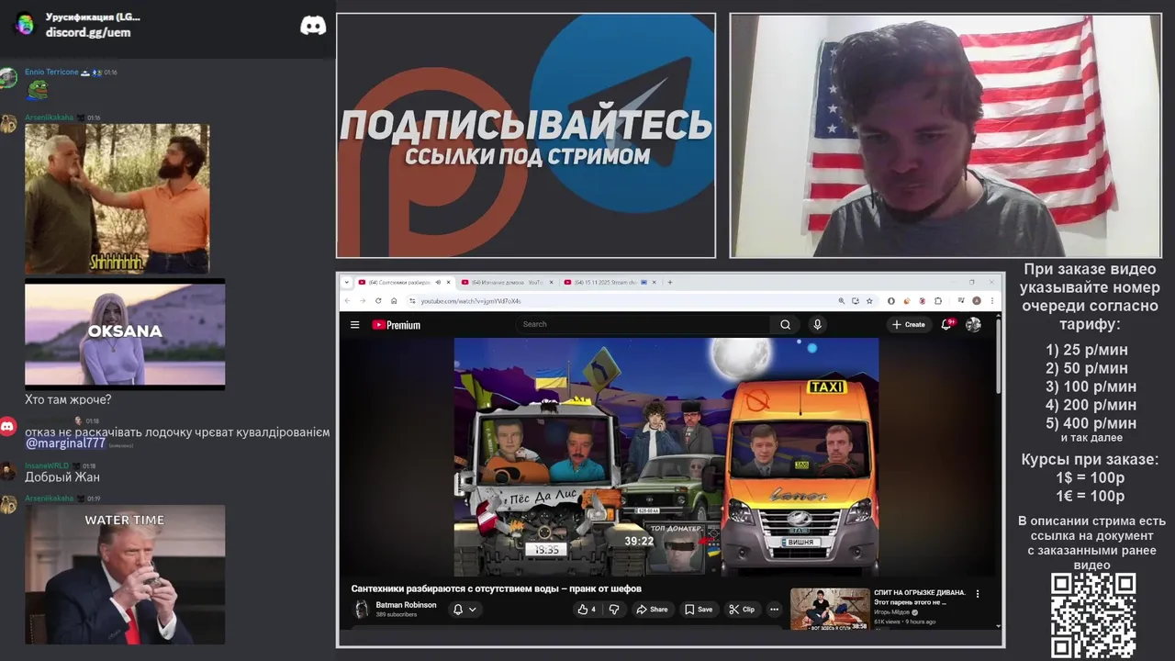
Task: Open suggested video thumbnail on the right
Action: click(830, 609)
